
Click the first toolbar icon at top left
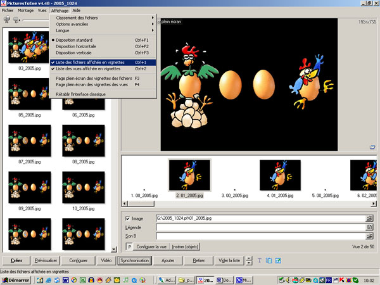(7, 20)
